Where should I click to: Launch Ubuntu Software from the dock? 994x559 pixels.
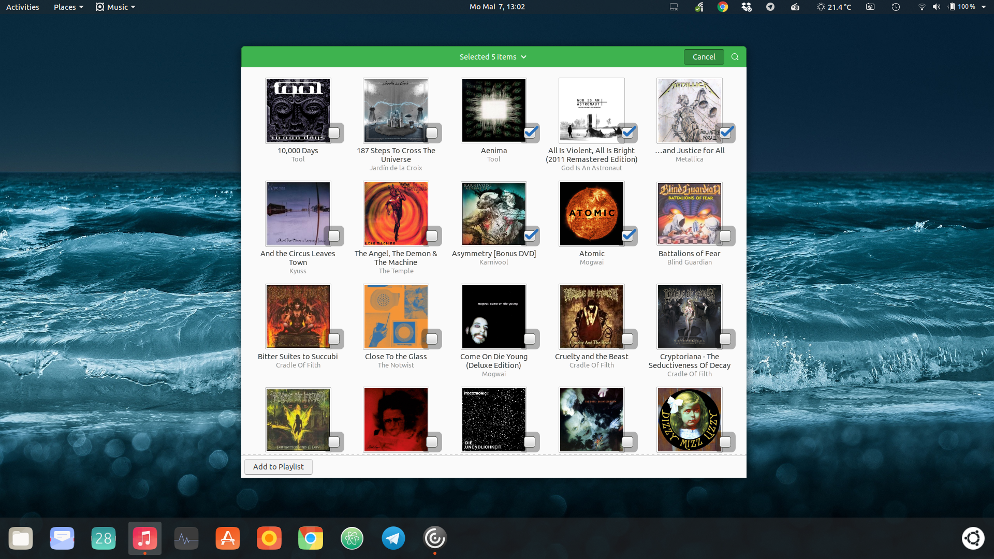click(x=228, y=538)
